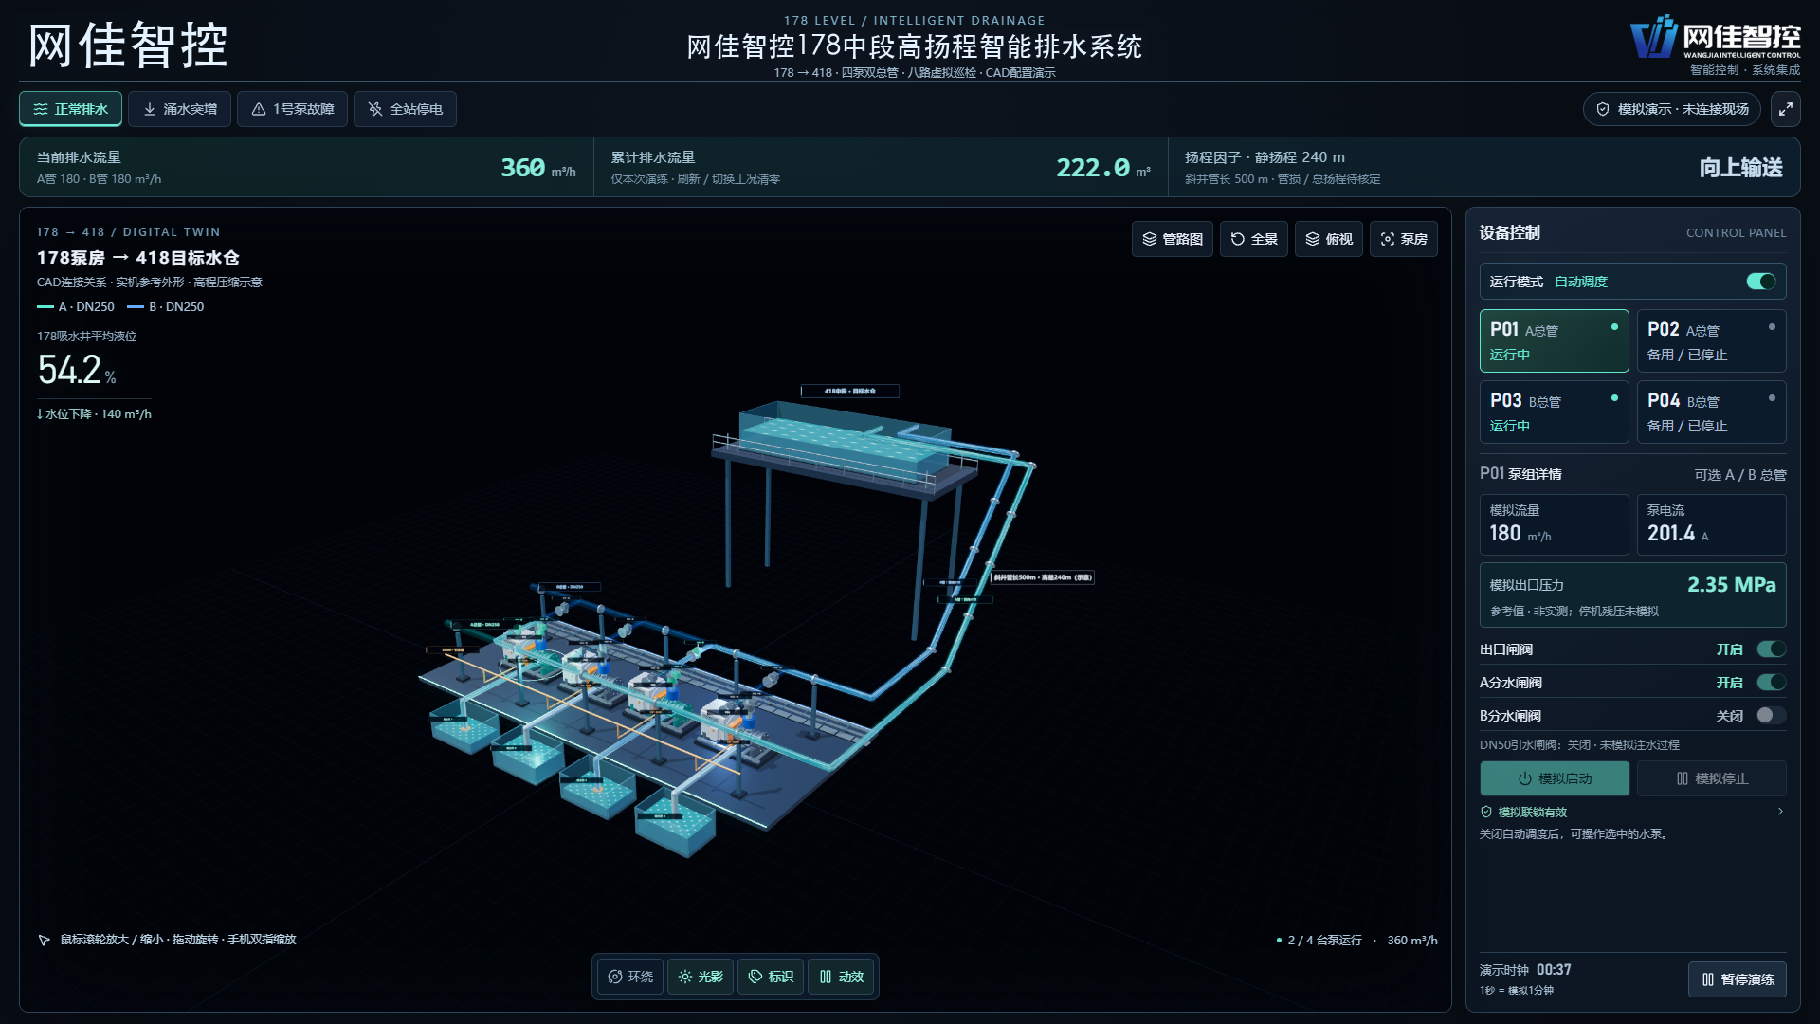
Task: Click the 418 target water tank model
Action: pos(844,444)
